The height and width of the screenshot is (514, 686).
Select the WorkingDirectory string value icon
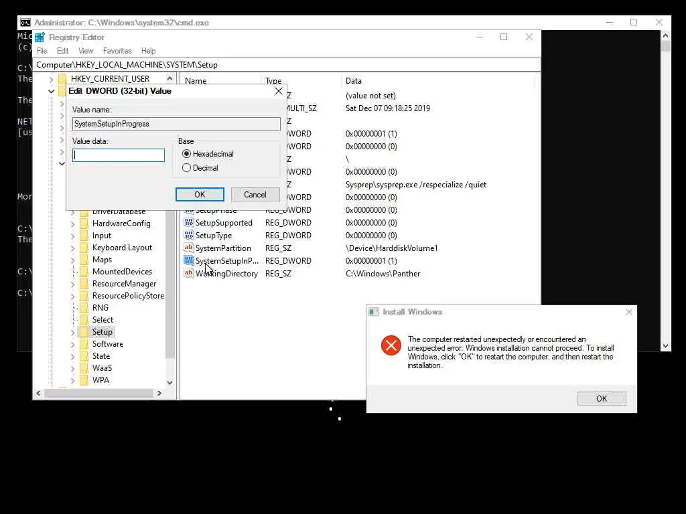188,273
